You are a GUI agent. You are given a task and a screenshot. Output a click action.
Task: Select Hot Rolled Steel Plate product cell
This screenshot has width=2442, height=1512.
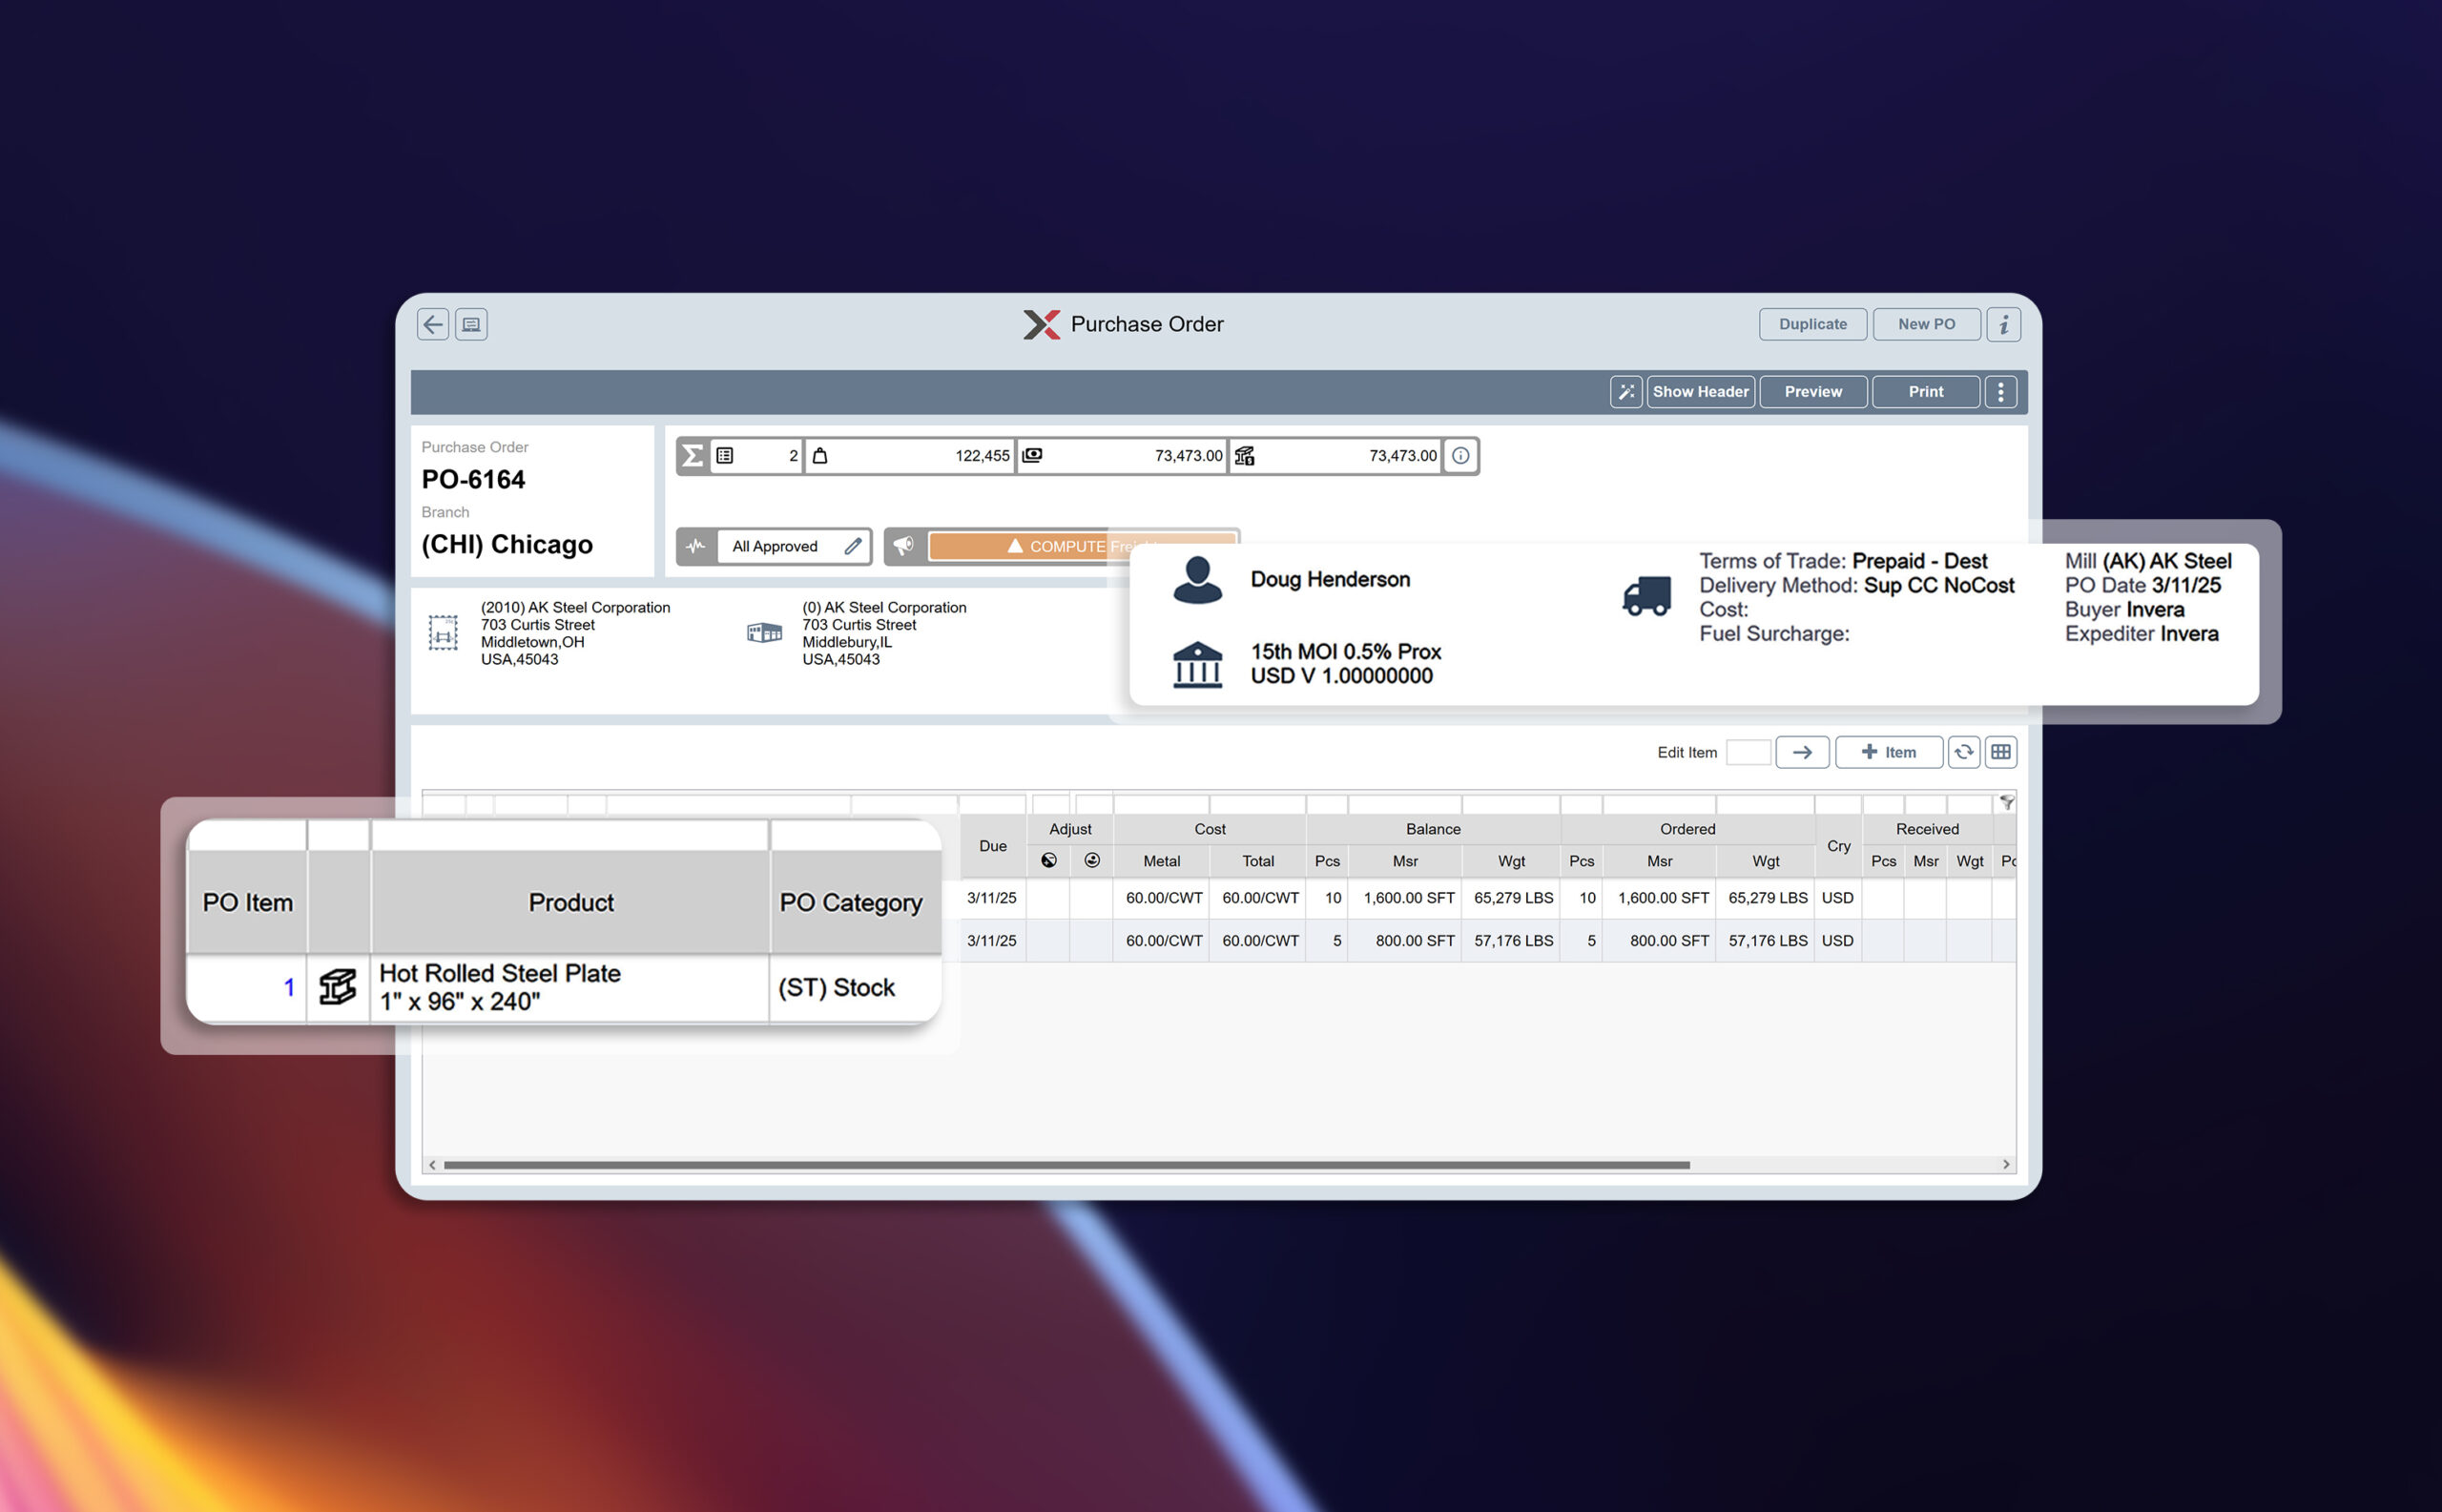pyautogui.click(x=570, y=988)
